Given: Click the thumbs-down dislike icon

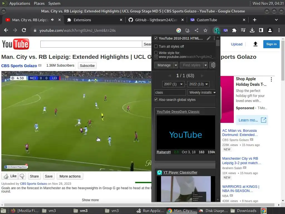Looking at the screenshot, I should (22, 176).
